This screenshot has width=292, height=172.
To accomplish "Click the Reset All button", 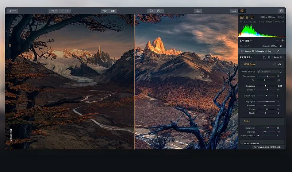I will point(278,57).
